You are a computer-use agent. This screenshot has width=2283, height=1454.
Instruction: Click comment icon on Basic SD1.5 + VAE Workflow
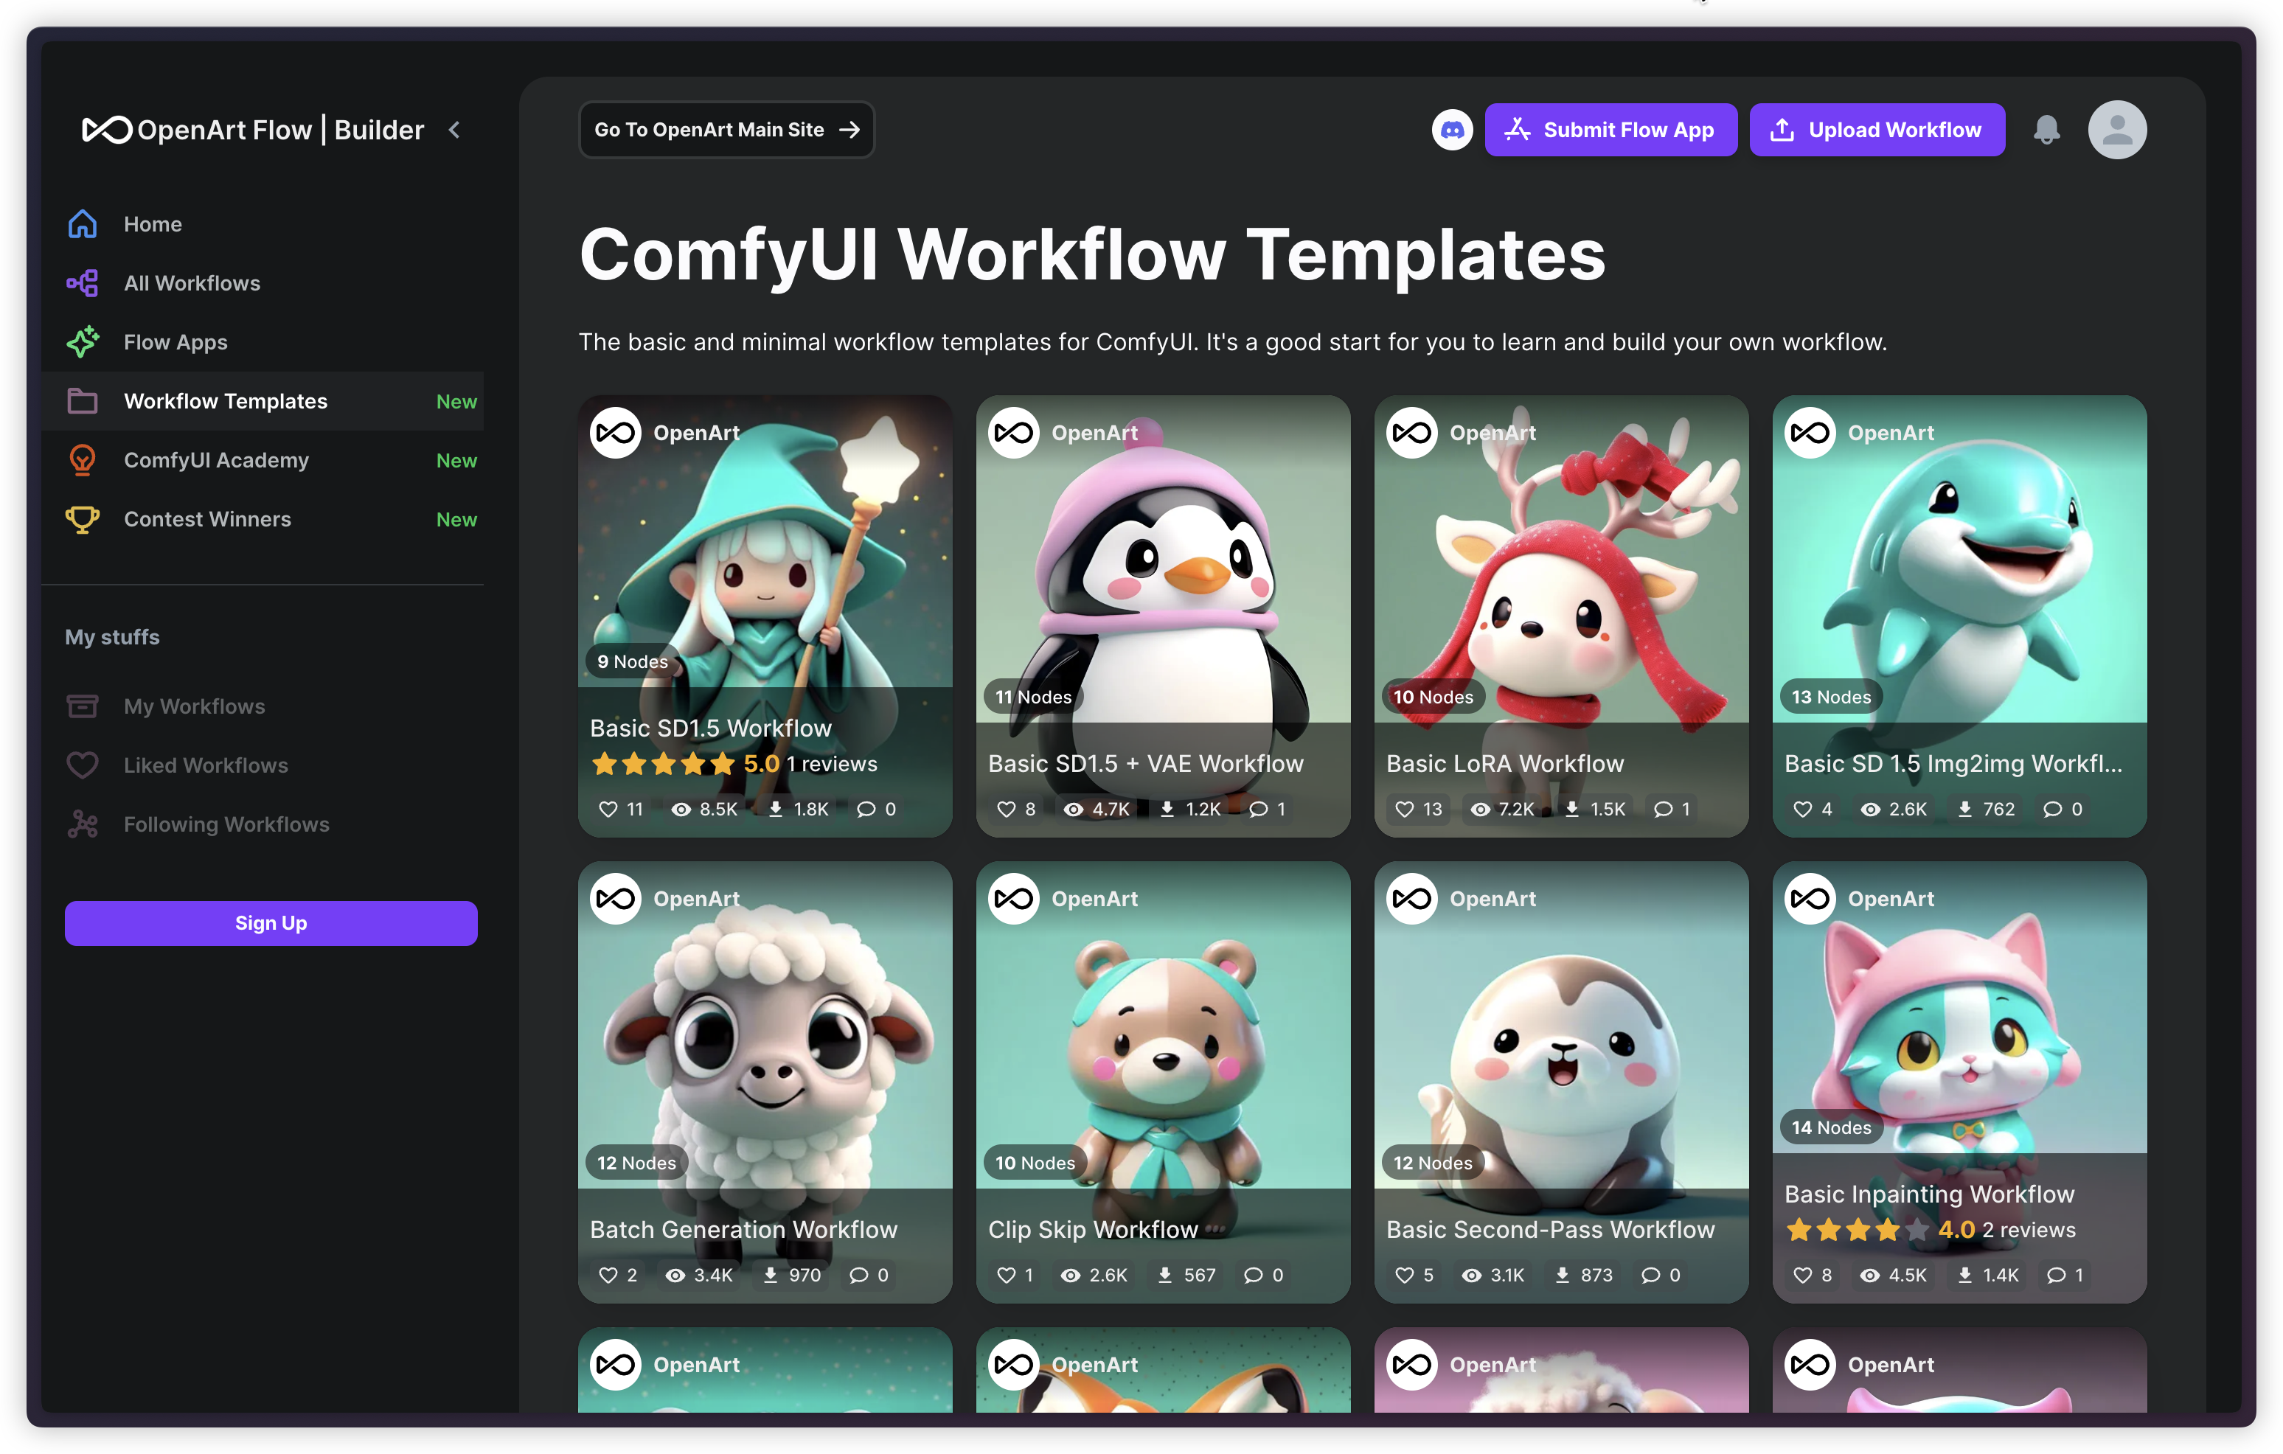(1258, 810)
